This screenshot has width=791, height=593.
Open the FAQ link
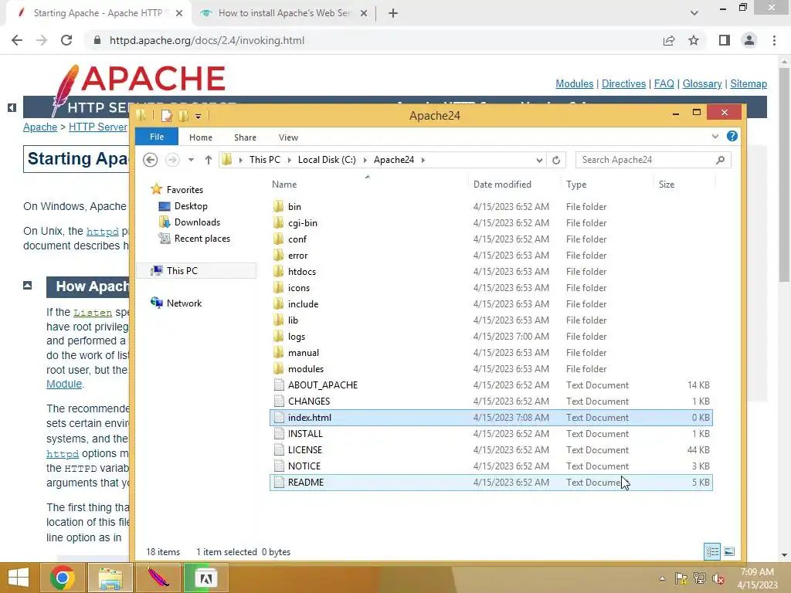(x=664, y=83)
